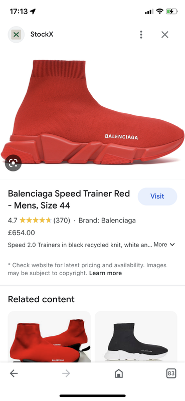The image size is (185, 401).
Task: Open the red sock trainers related thumbnail
Action: coord(49,336)
